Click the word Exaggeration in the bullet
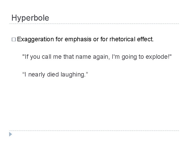 point(36,40)
